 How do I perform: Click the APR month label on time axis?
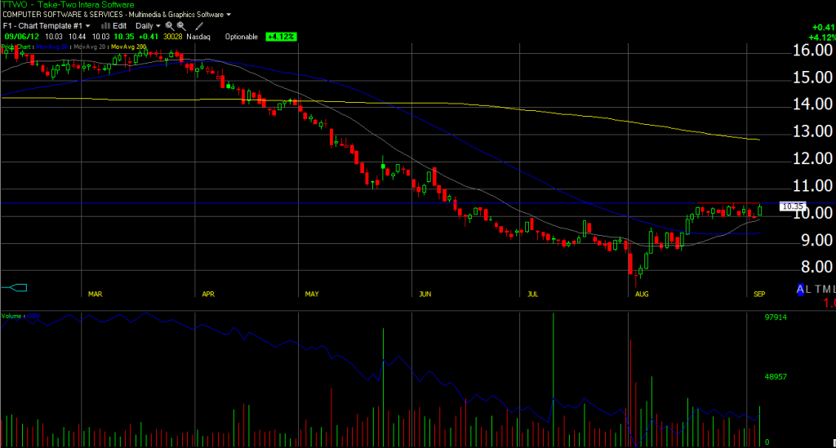208,294
